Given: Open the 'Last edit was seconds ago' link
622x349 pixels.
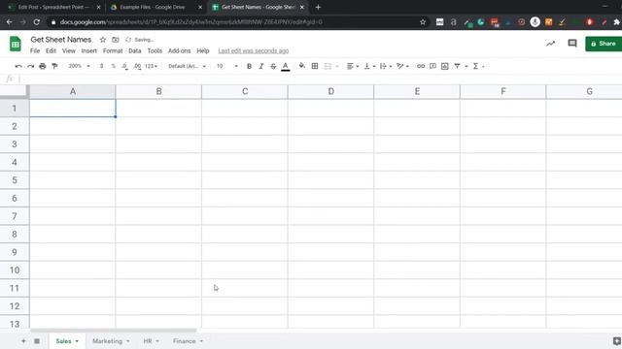Looking at the screenshot, I should pyautogui.click(x=253, y=50).
